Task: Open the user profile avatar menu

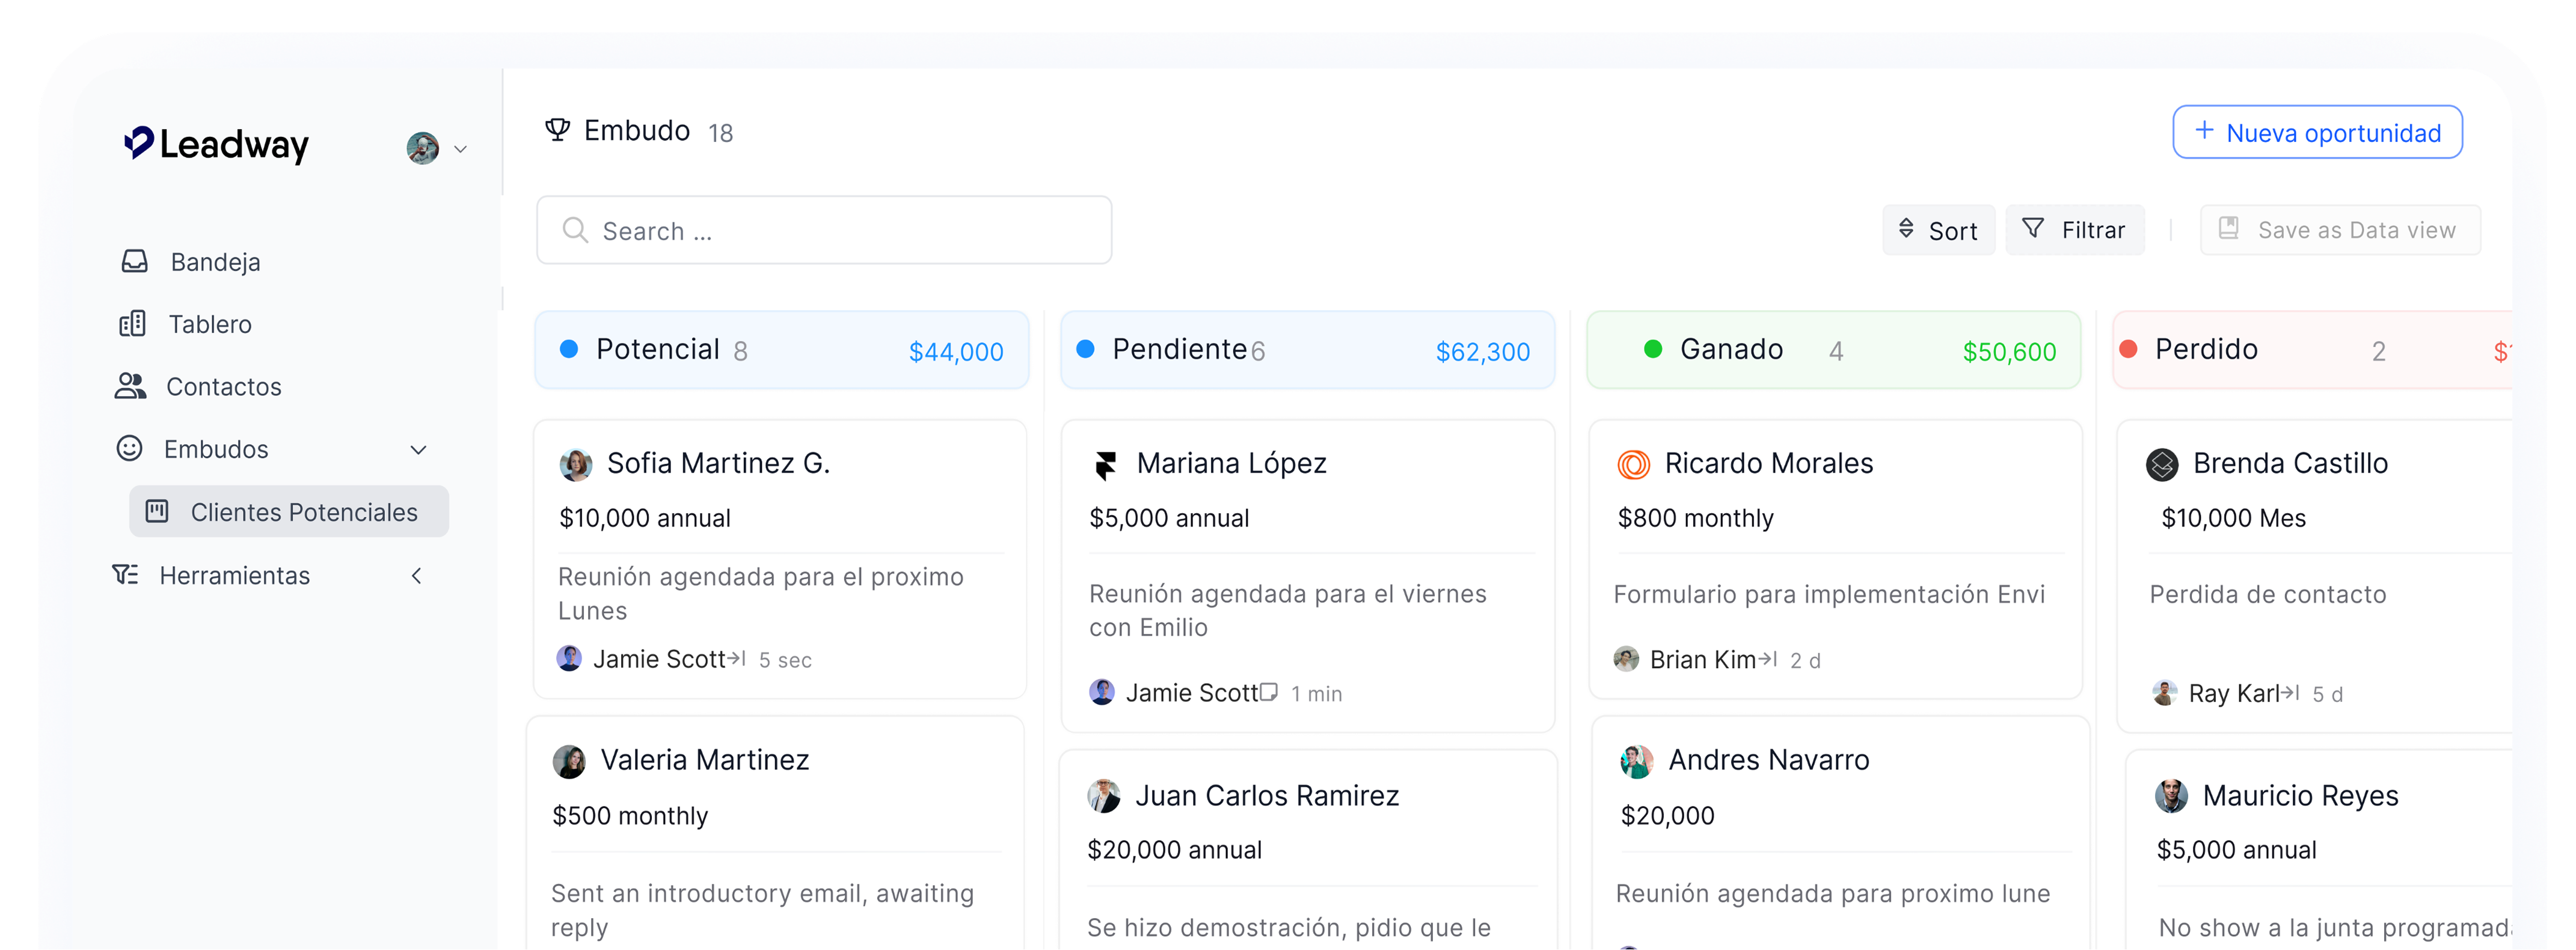Action: click(x=423, y=148)
